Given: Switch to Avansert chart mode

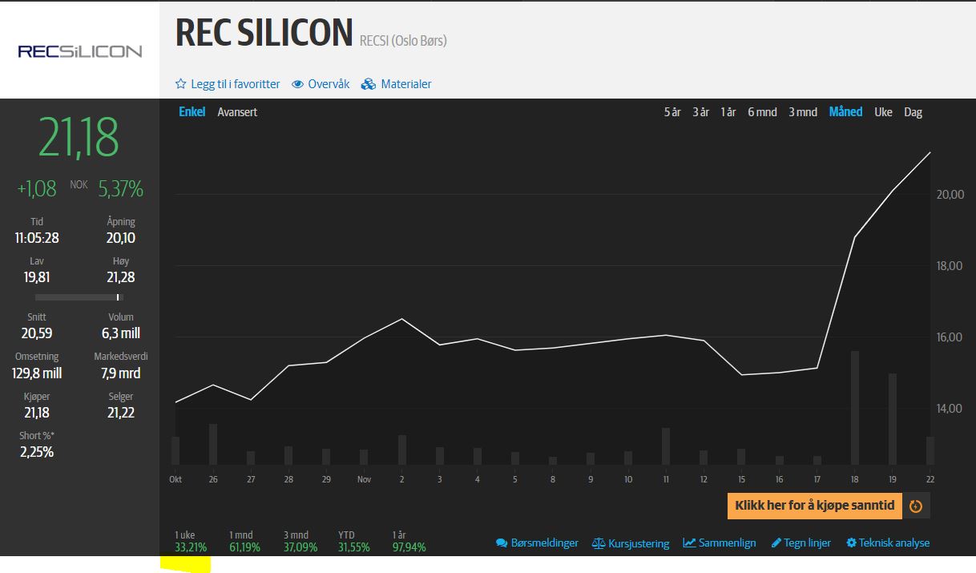Looking at the screenshot, I should point(237,112).
